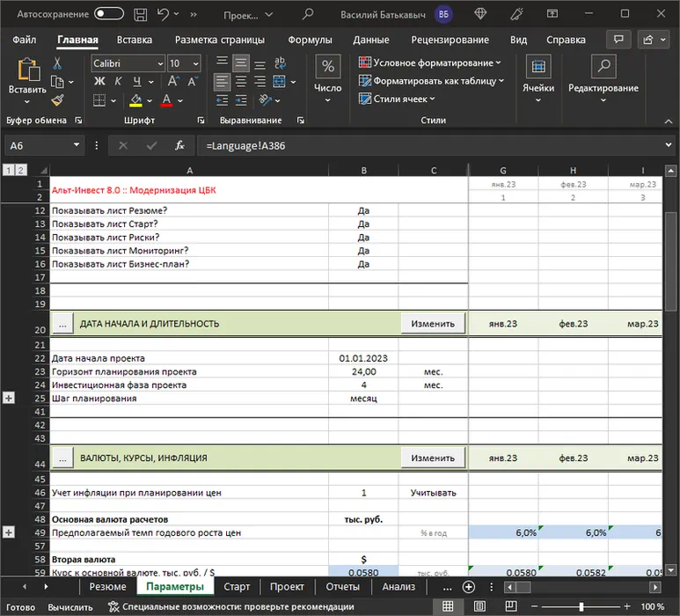Expand Условное форматирование menu
The width and height of the screenshot is (680, 616).
click(430, 62)
